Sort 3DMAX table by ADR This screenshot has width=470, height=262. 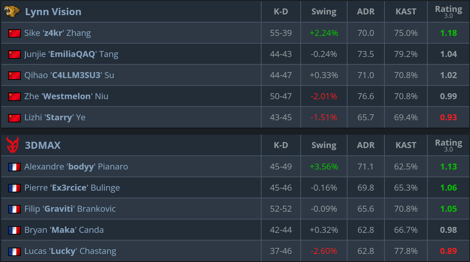point(366,145)
